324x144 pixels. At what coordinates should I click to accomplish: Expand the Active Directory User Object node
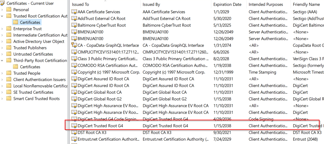point(2,42)
